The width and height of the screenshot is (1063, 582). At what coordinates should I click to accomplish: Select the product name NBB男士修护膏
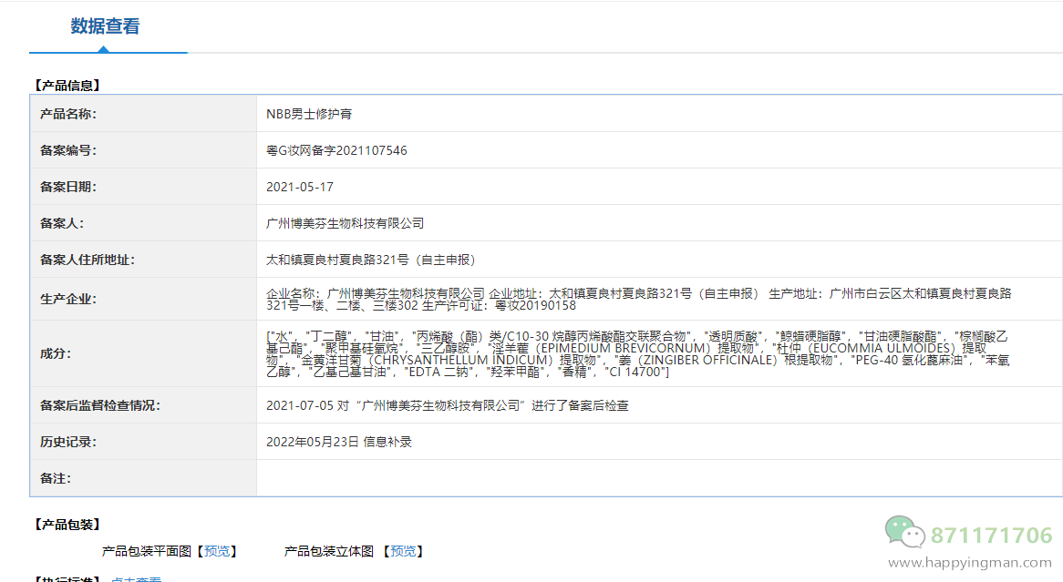309,114
